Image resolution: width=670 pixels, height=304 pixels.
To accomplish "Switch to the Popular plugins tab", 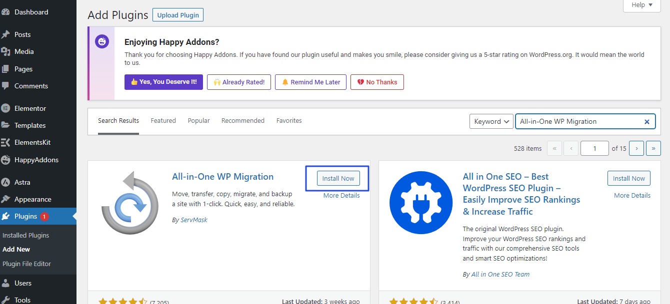I will coord(198,121).
